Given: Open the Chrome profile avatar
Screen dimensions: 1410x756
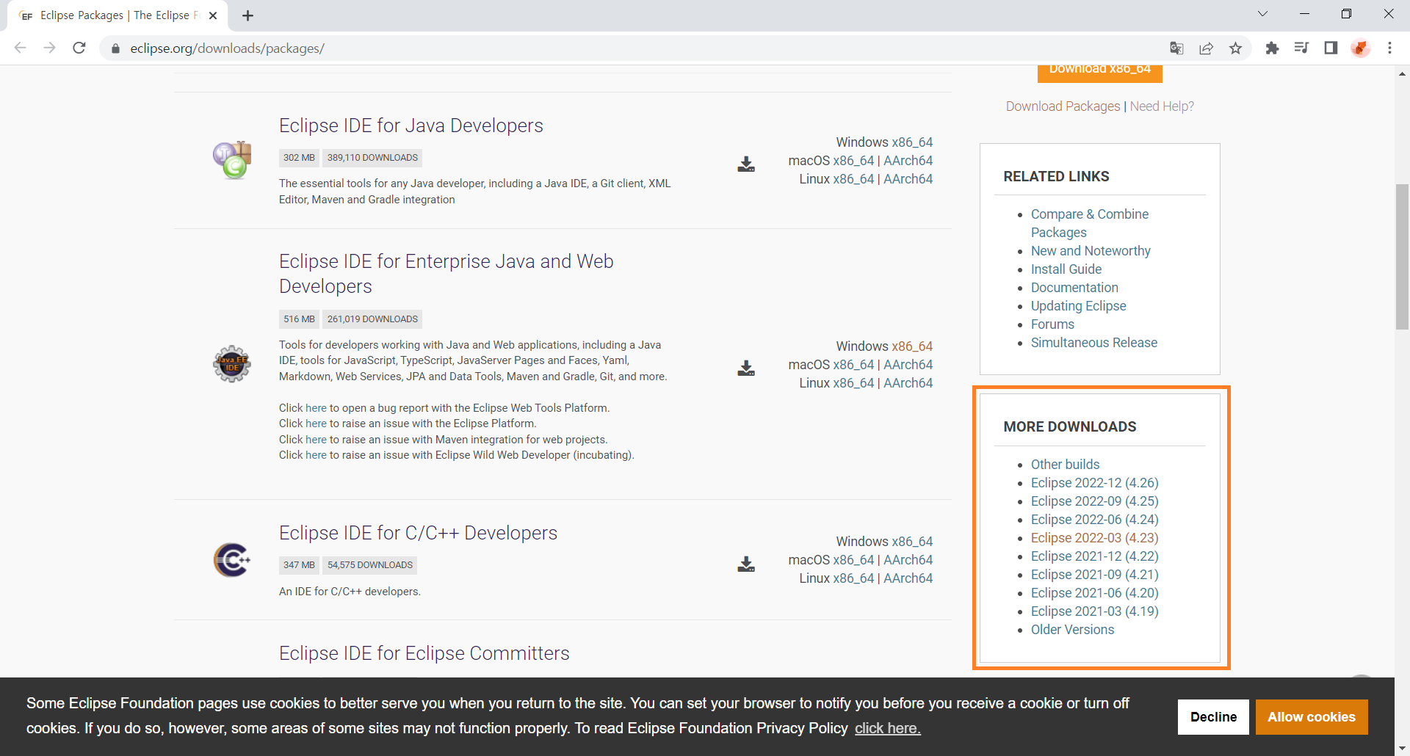Looking at the screenshot, I should click(1360, 48).
